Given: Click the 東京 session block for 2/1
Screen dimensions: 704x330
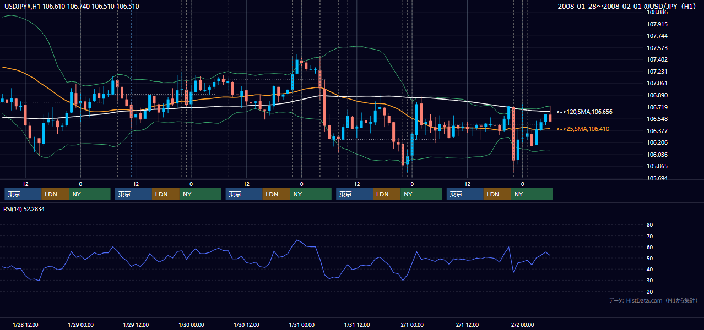Looking at the screenshot, I should (x=465, y=194).
